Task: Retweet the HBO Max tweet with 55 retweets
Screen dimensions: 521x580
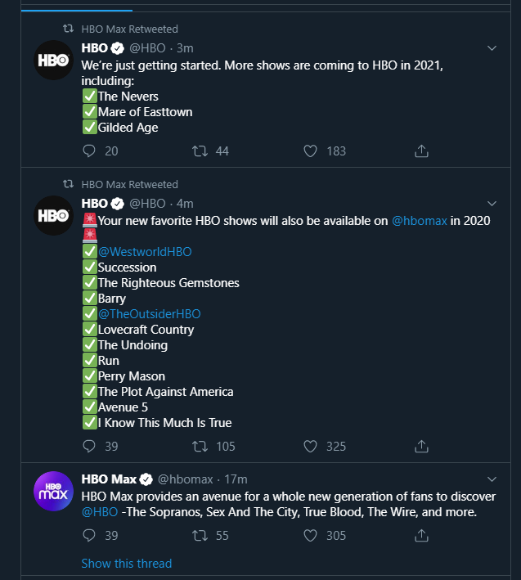Action: (x=199, y=535)
